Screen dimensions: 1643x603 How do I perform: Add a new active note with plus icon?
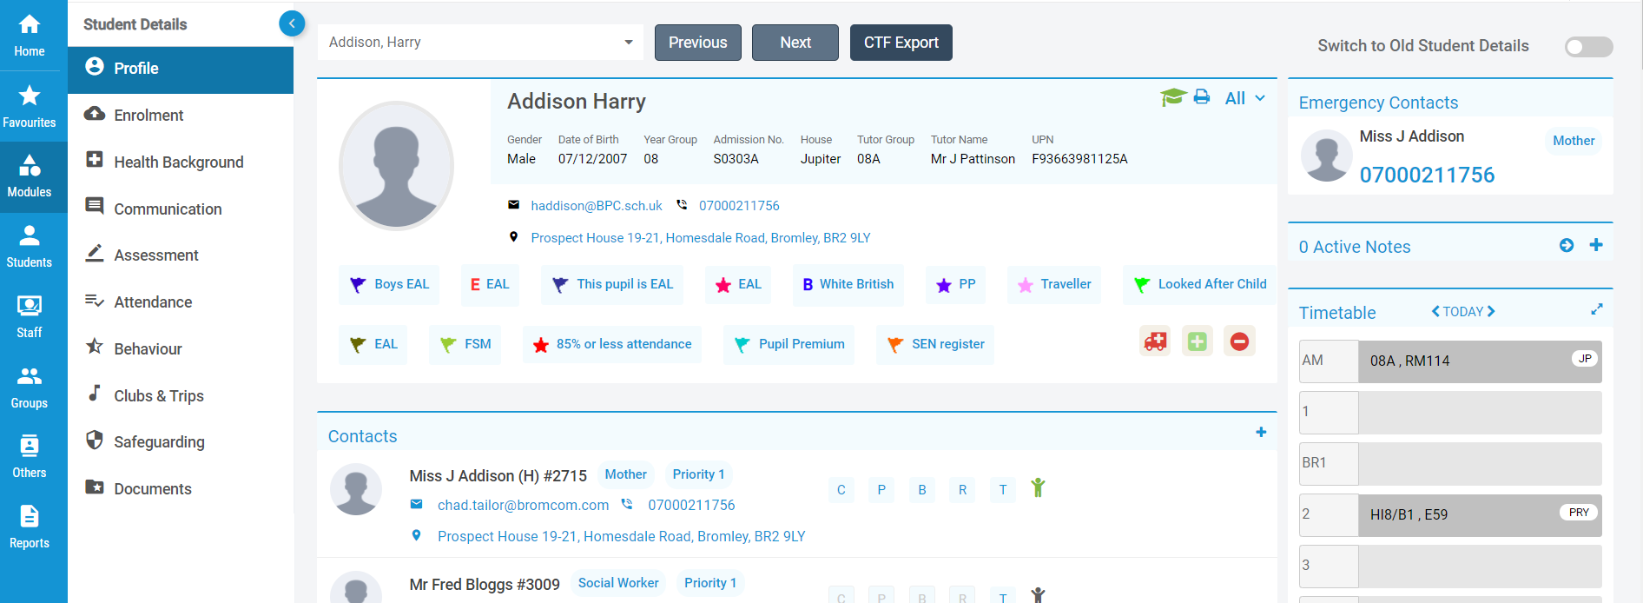point(1596,246)
